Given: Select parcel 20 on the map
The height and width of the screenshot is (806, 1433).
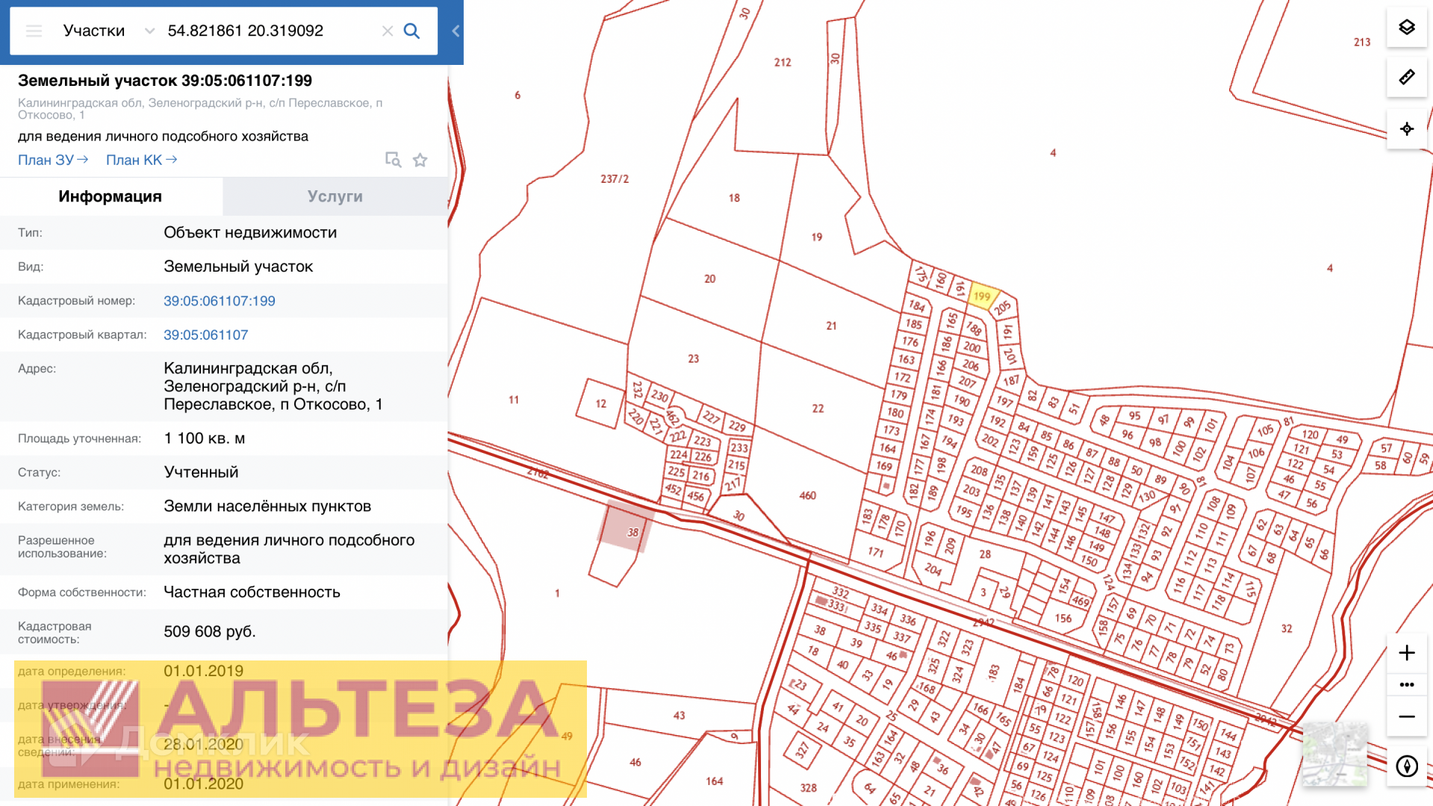Looking at the screenshot, I should click(x=709, y=279).
